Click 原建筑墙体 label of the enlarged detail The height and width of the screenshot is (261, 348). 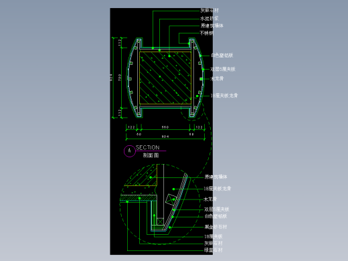(215, 177)
